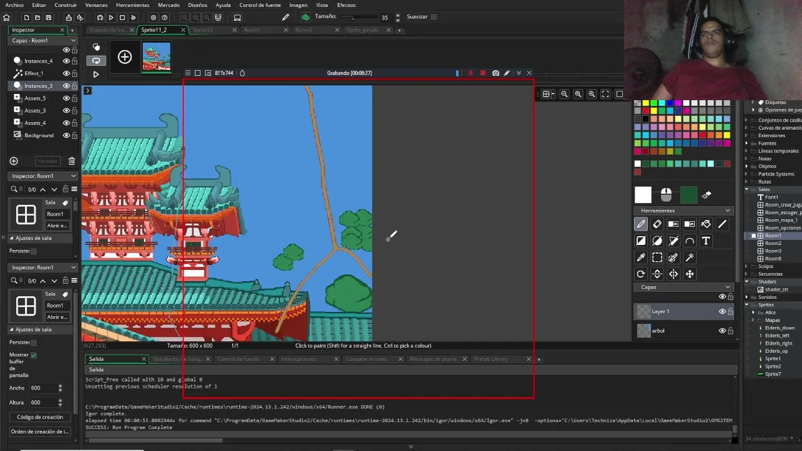Open the Archivo menu
Image resolution: width=802 pixels, height=451 pixels.
coord(14,5)
